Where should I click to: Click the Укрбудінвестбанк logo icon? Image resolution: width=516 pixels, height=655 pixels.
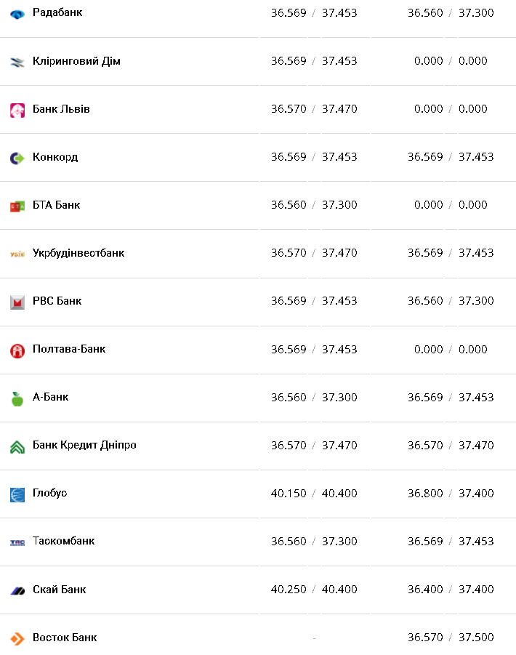coord(17,254)
